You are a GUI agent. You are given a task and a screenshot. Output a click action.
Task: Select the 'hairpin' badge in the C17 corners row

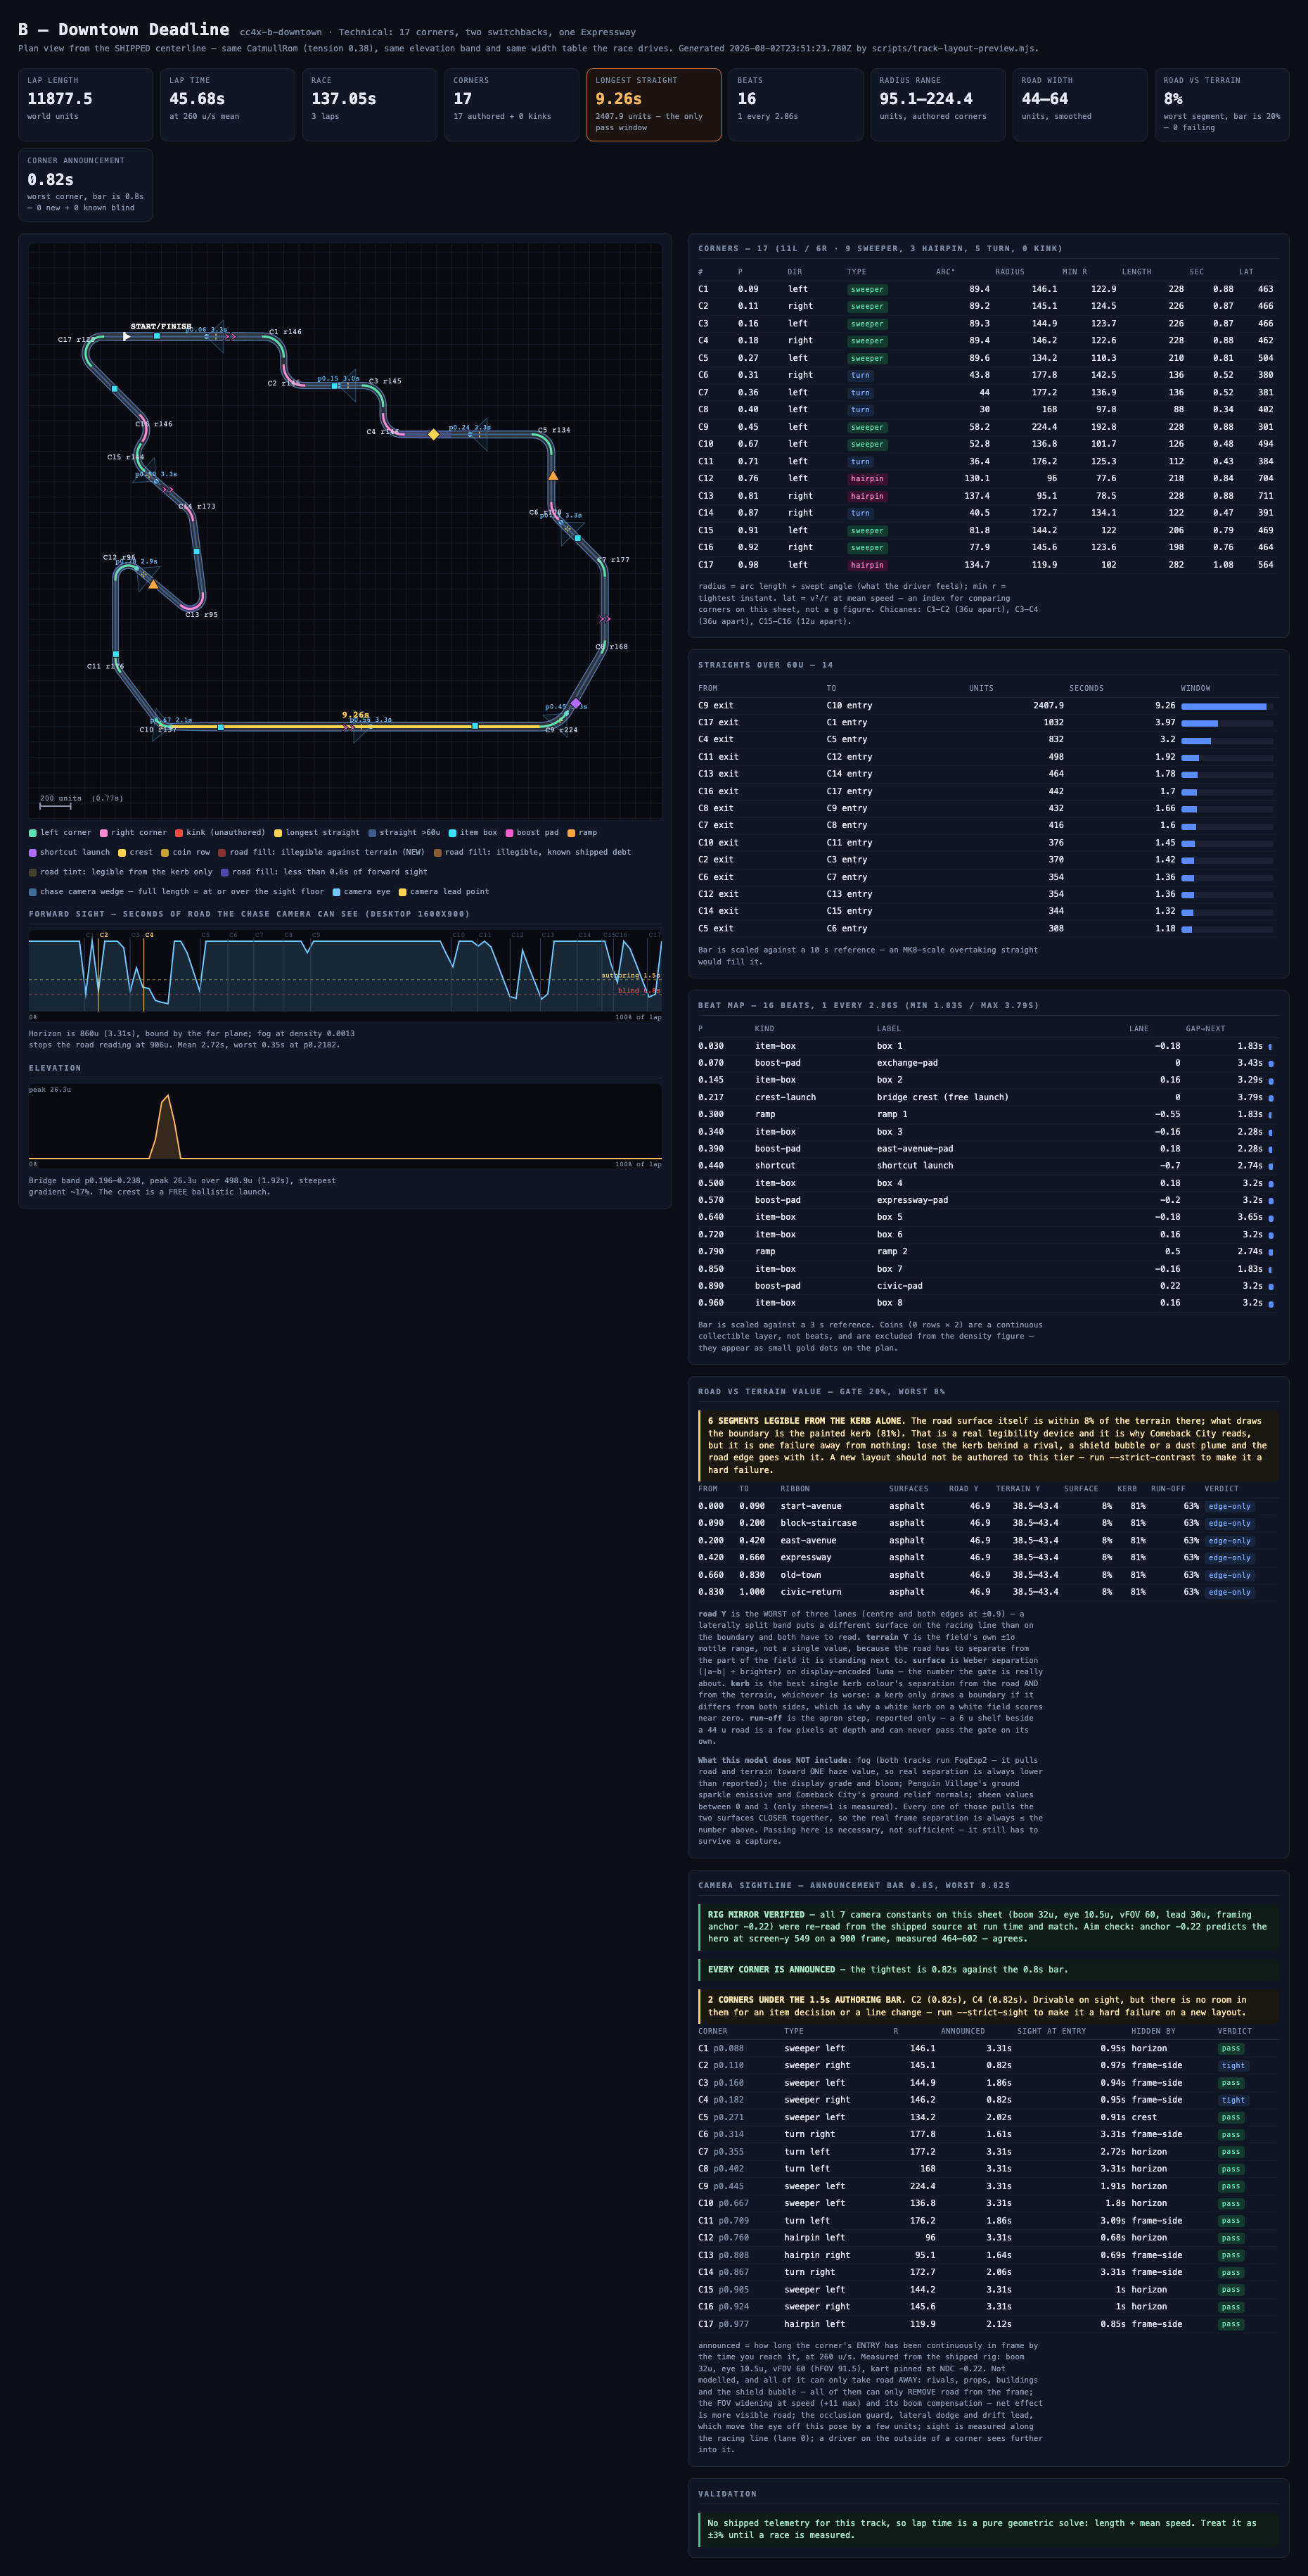click(x=867, y=565)
